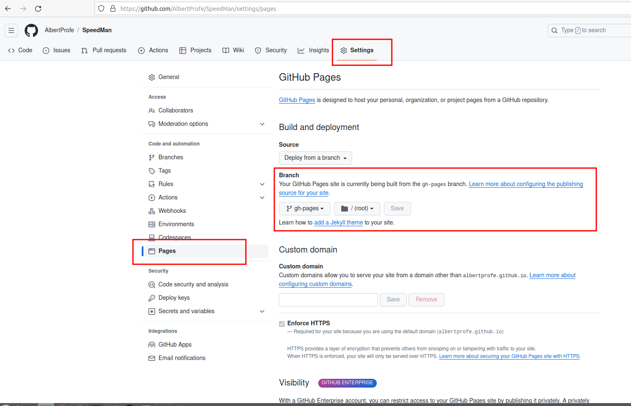Click the browser icon beside Pages
Screen dimensions: 631x406
[152, 251]
